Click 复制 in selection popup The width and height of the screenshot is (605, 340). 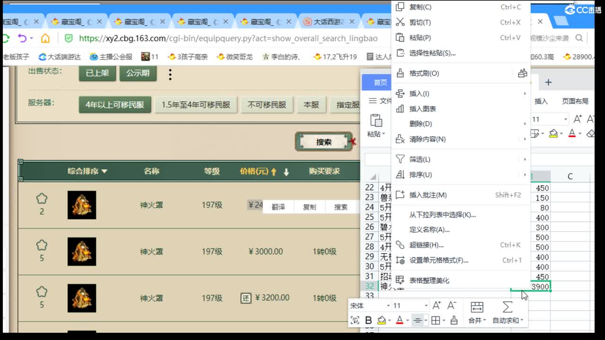pos(310,207)
